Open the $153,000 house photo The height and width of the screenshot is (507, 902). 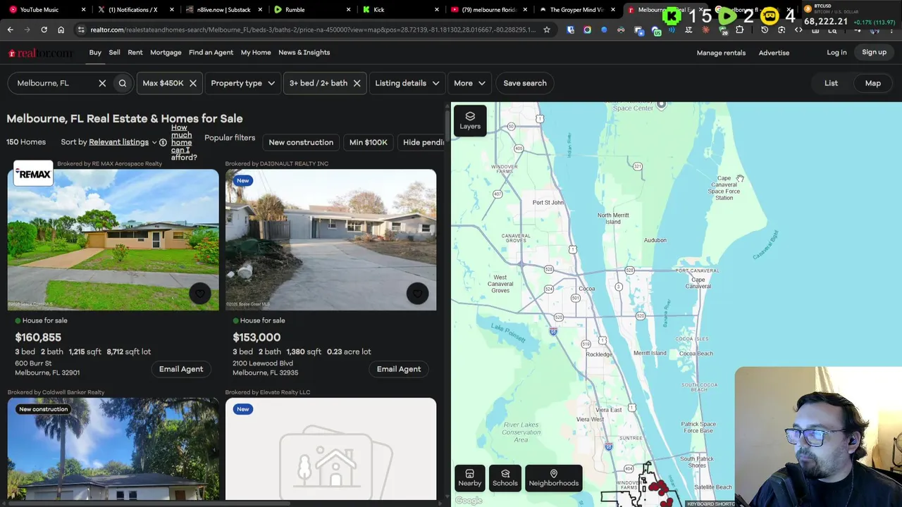pos(331,240)
